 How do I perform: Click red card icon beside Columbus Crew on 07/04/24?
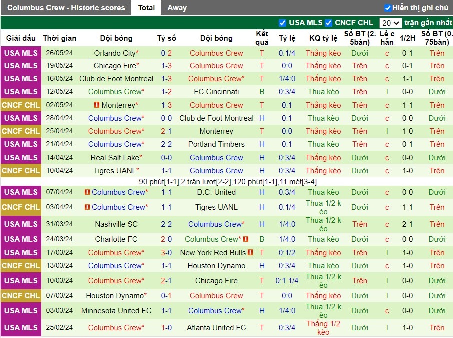pyautogui.click(x=87, y=192)
